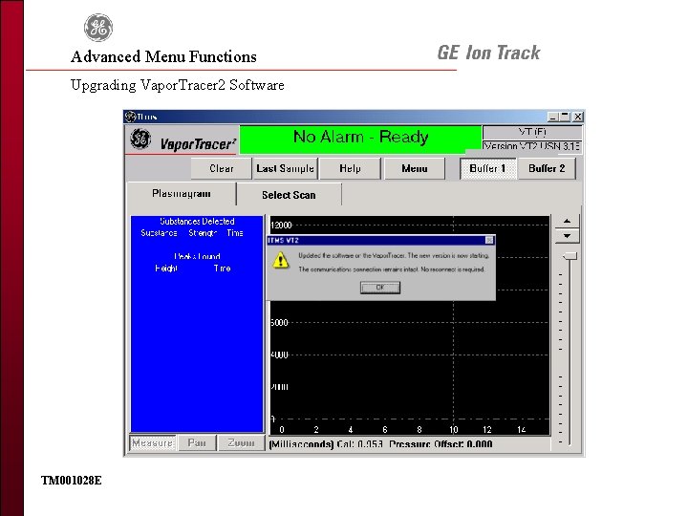This screenshot has height=516, width=688.
Task: Click the Clear button
Action: [x=221, y=168]
